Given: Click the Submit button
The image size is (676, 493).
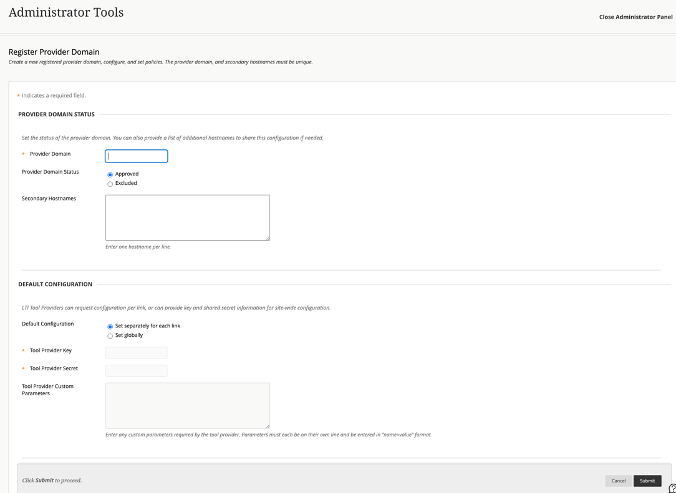Looking at the screenshot, I should pyautogui.click(x=647, y=481).
